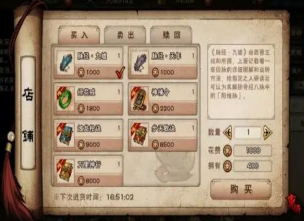Click the 万里神行 book icon
Image resolution: width=304 pixels, height=221 pixels.
66,171
